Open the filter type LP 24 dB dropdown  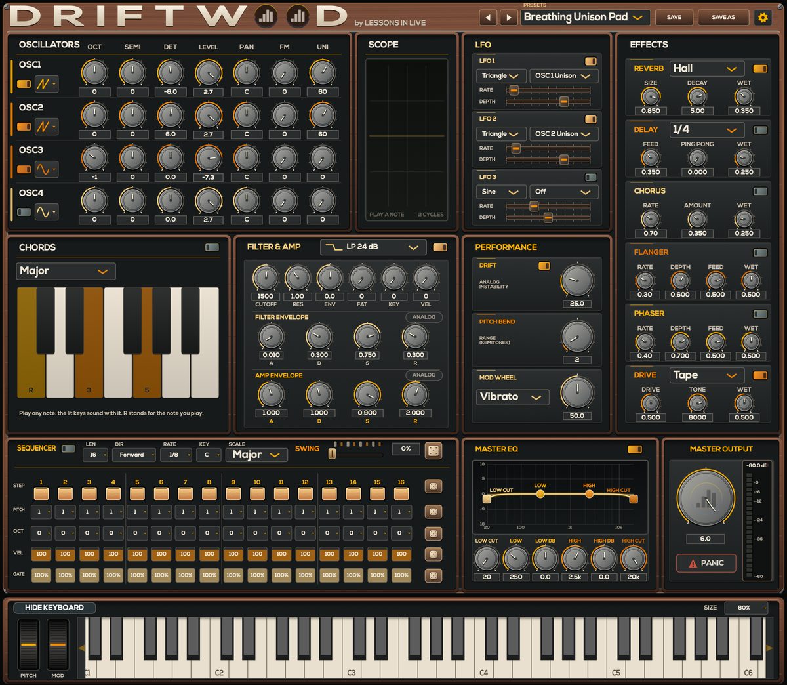click(373, 247)
